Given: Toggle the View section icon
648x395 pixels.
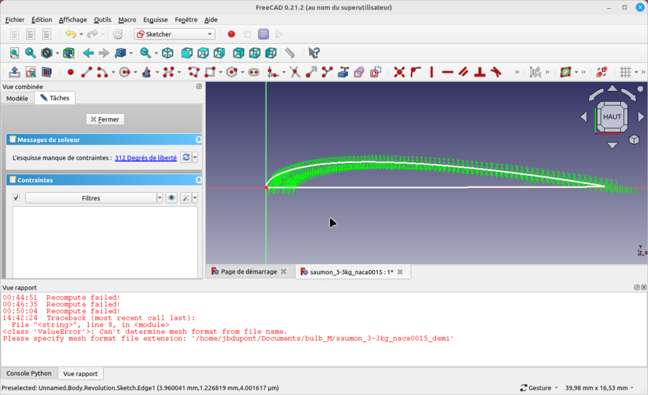Looking at the screenshot, I should click(x=47, y=72).
